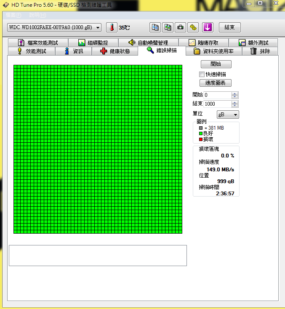Click the copy screenshot to clipboard icon

tap(168, 27)
